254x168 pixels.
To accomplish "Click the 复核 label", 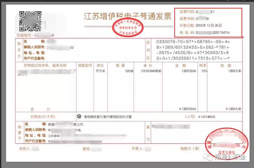I will click(x=86, y=149).
